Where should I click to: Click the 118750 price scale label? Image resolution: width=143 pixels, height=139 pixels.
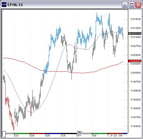point(136,117)
